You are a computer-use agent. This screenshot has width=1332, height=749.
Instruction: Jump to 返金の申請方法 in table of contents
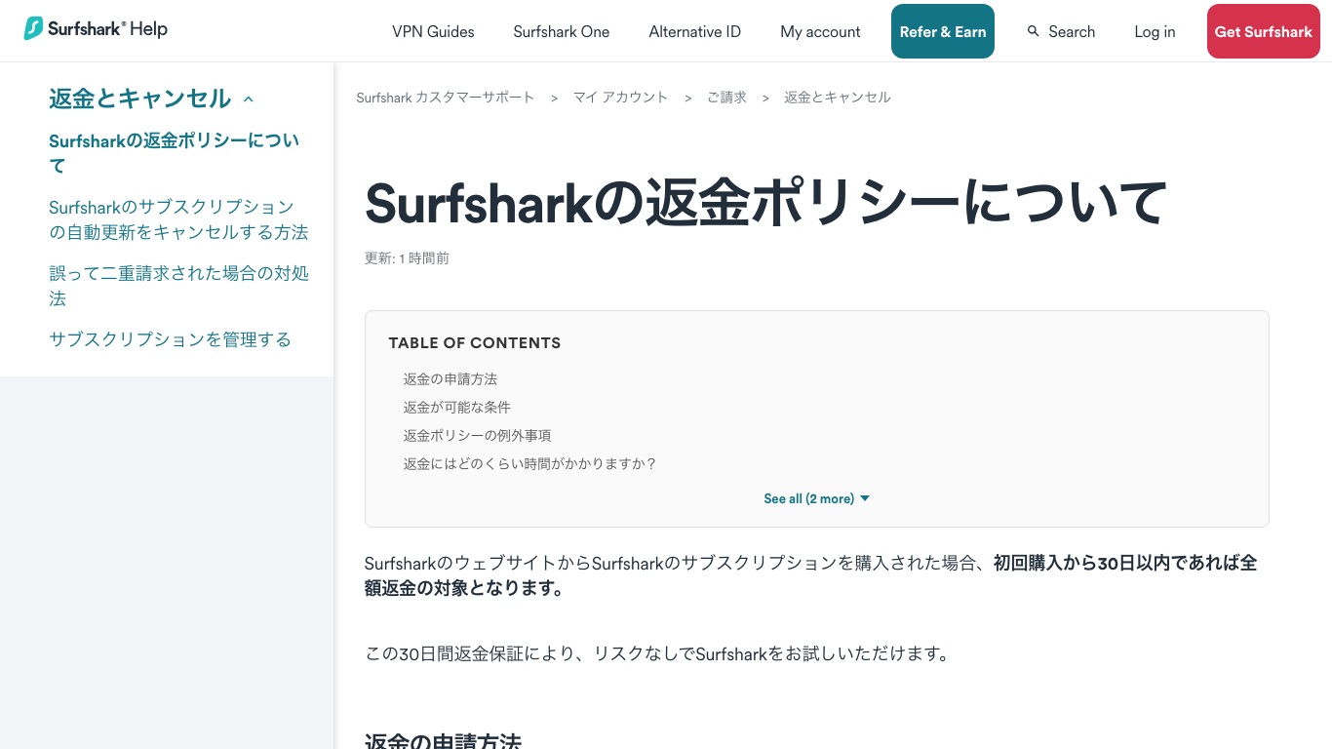451,378
